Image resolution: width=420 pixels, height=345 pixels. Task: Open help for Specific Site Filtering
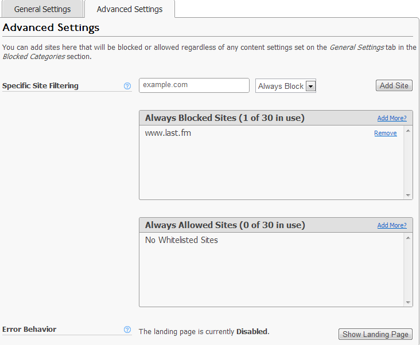(x=127, y=86)
